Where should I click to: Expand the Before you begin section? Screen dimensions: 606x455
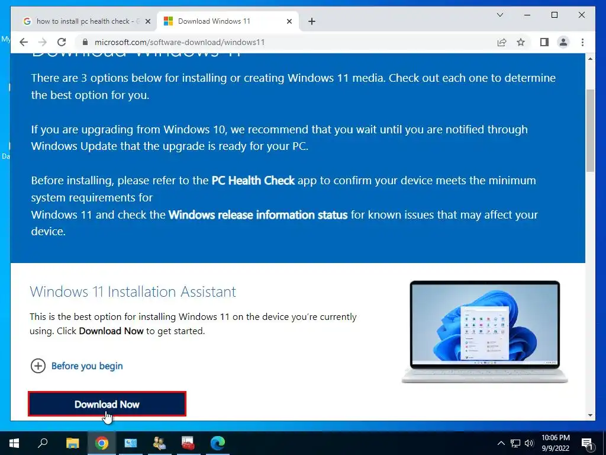tap(76, 366)
